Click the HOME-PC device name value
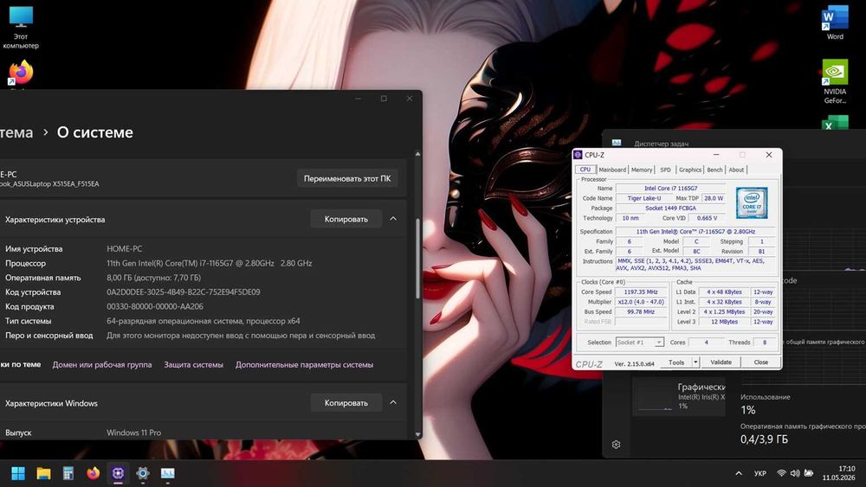866x487 pixels. [124, 249]
